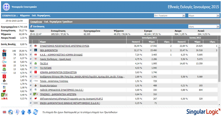Click the SYRIZA flag icon in the table row

36,46
